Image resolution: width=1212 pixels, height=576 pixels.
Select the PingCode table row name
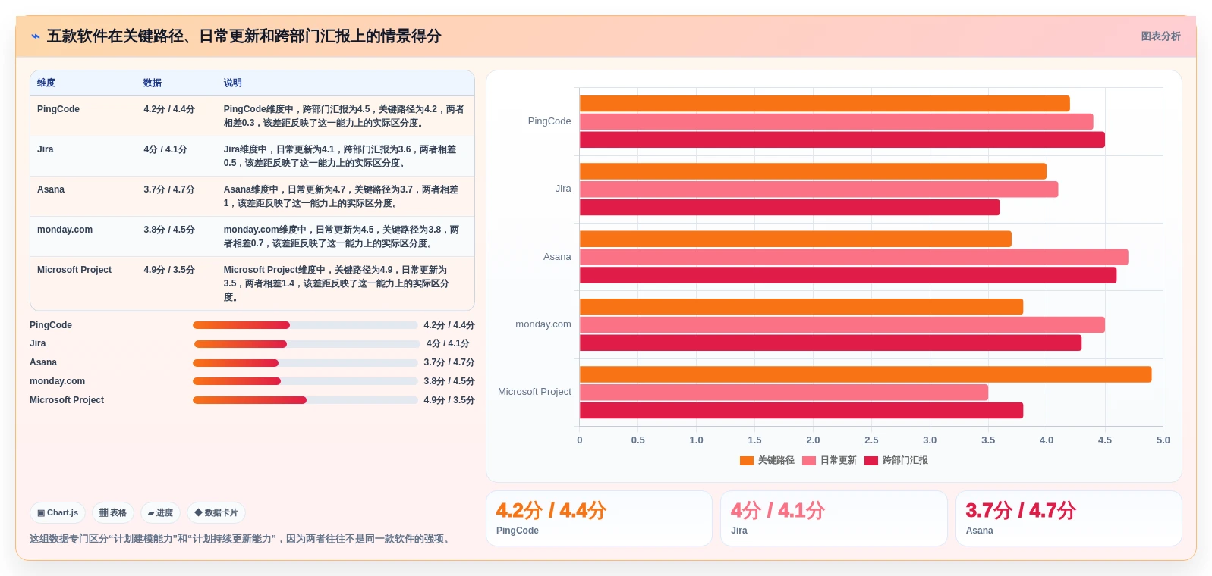coord(58,109)
